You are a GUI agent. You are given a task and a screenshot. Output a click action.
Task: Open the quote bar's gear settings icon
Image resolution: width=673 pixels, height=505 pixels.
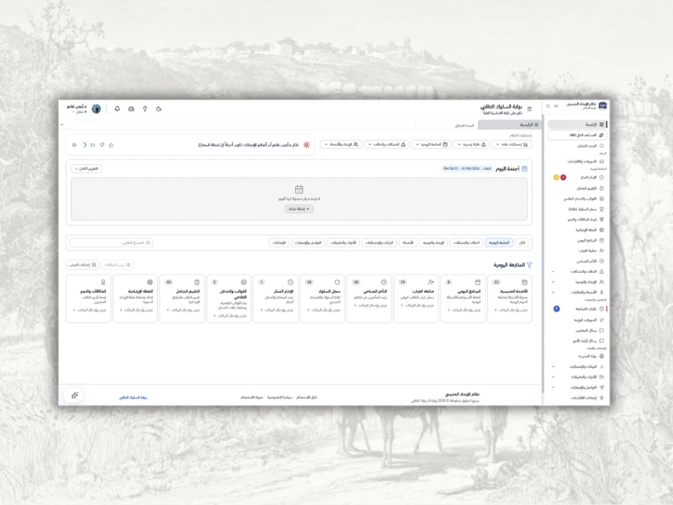[74, 145]
